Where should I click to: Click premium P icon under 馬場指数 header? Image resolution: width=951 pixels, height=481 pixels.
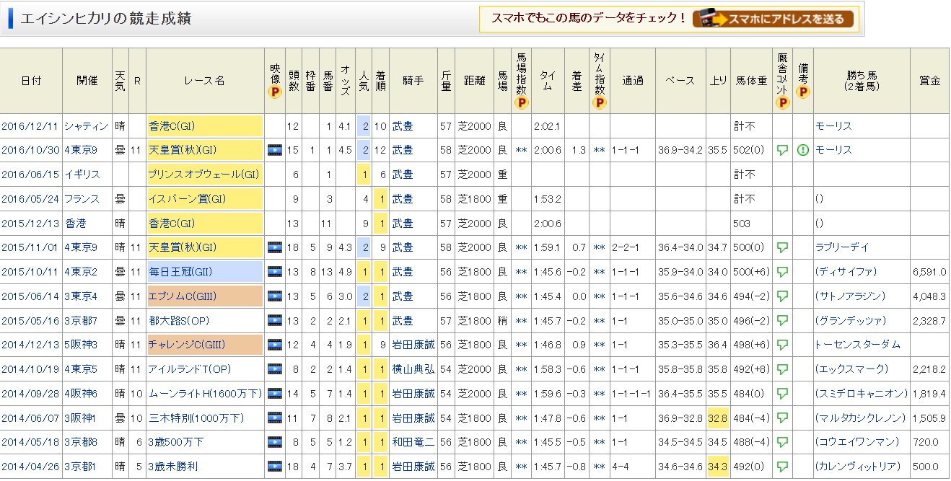(x=522, y=102)
